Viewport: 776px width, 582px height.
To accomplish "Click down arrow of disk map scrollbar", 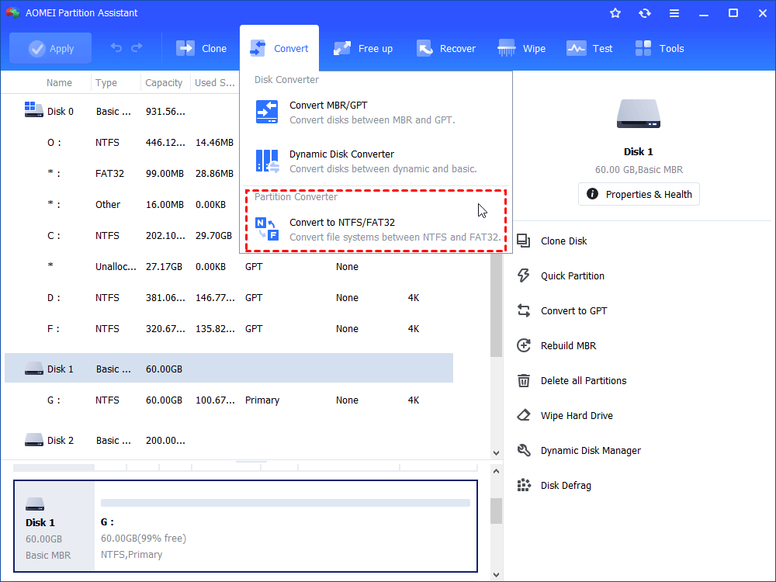I will pos(496,575).
